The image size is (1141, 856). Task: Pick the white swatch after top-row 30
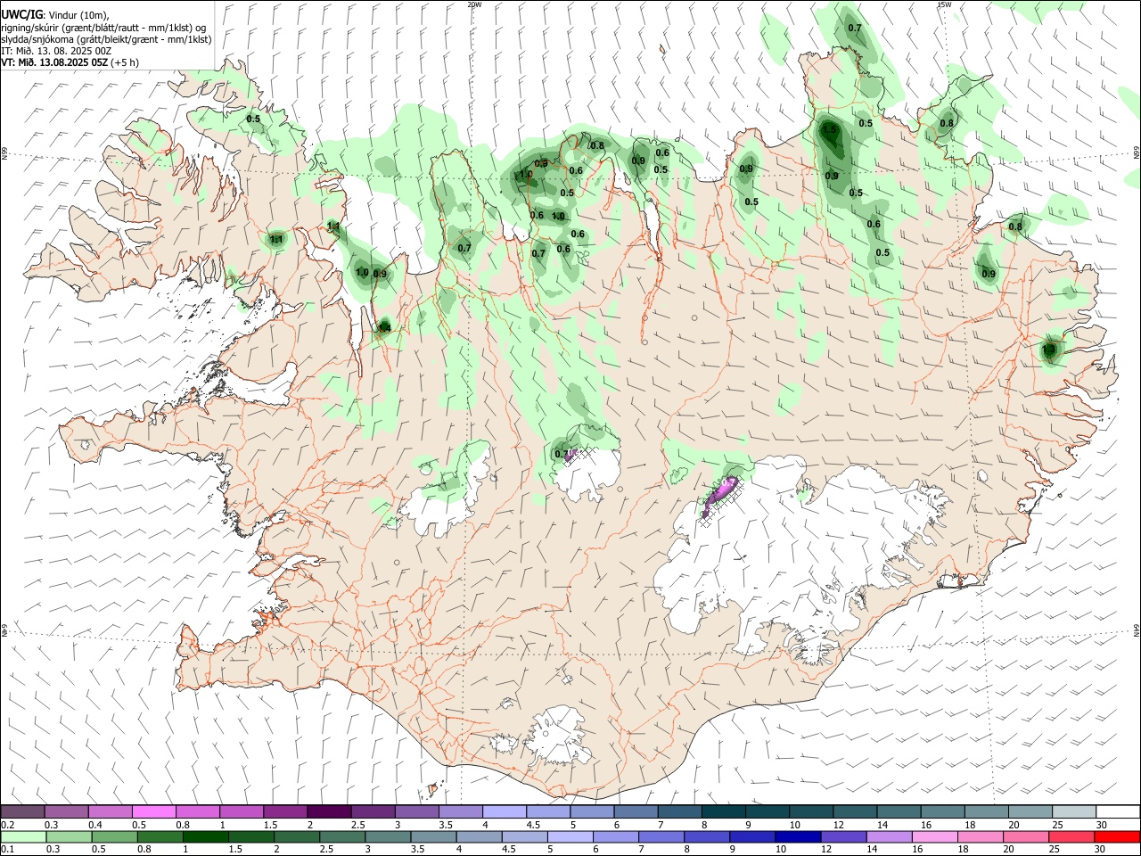[1118, 811]
